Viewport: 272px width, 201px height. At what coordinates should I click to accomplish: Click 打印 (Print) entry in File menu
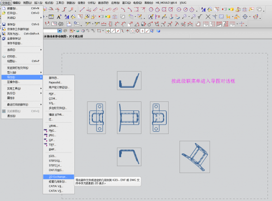[x=22, y=57]
